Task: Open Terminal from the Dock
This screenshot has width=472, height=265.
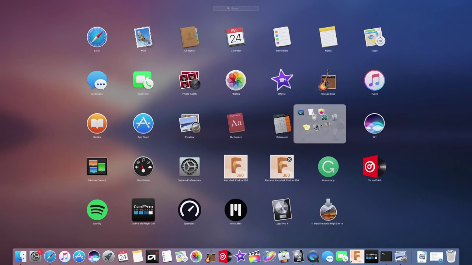Action: click(386, 256)
